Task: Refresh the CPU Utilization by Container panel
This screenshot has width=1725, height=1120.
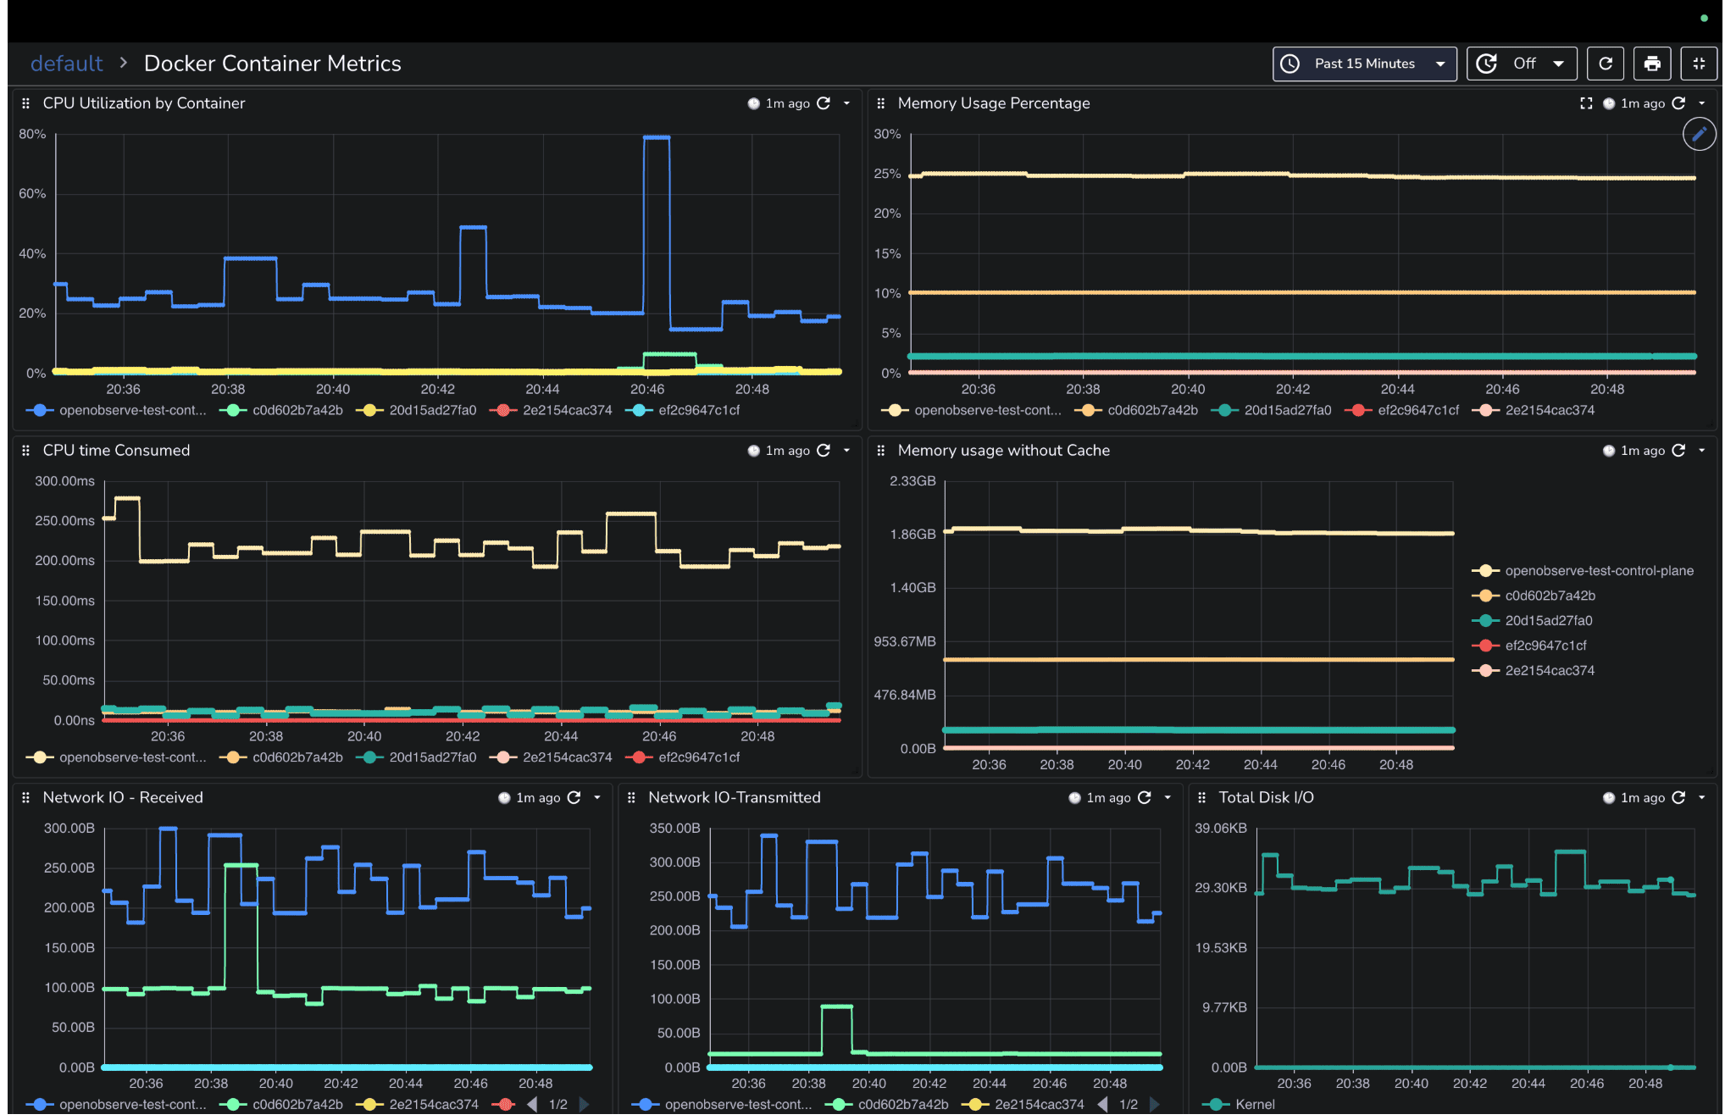Action: [824, 103]
